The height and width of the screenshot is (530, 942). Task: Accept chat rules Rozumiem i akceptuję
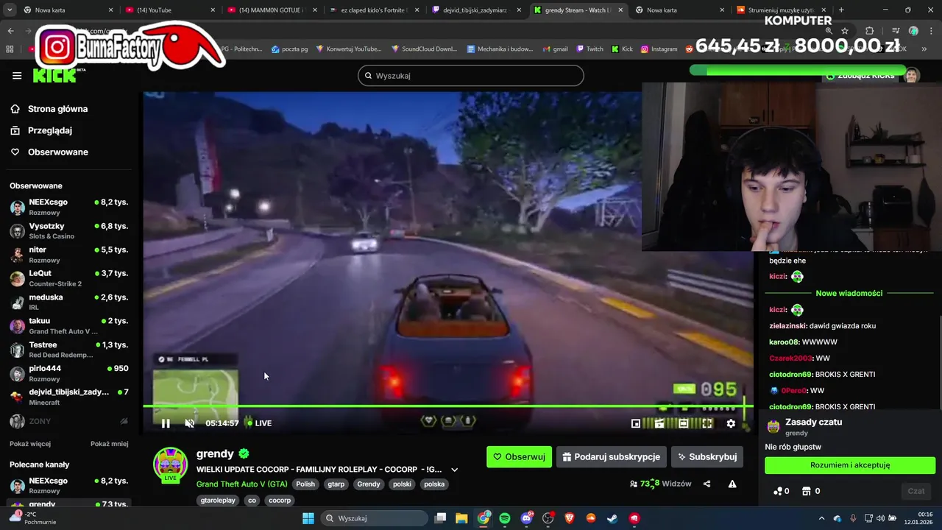pyautogui.click(x=850, y=465)
